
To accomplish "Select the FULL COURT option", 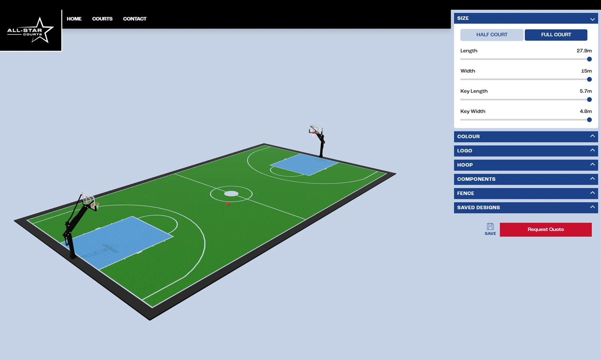I will pos(556,34).
